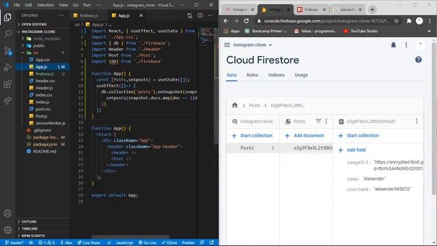
Task: Click Add document button
Action: pos(305,135)
